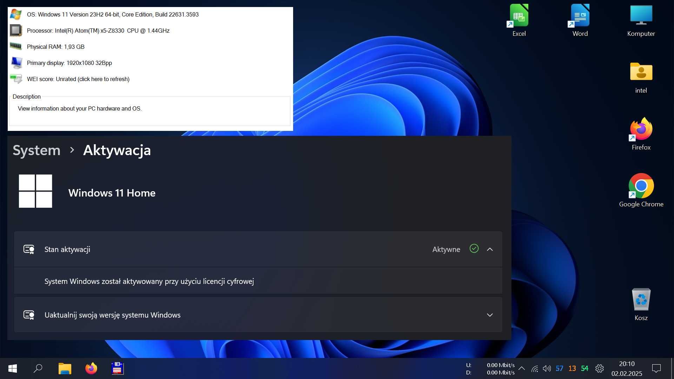
Task: Click the orange 13 tray indicator
Action: point(572,368)
